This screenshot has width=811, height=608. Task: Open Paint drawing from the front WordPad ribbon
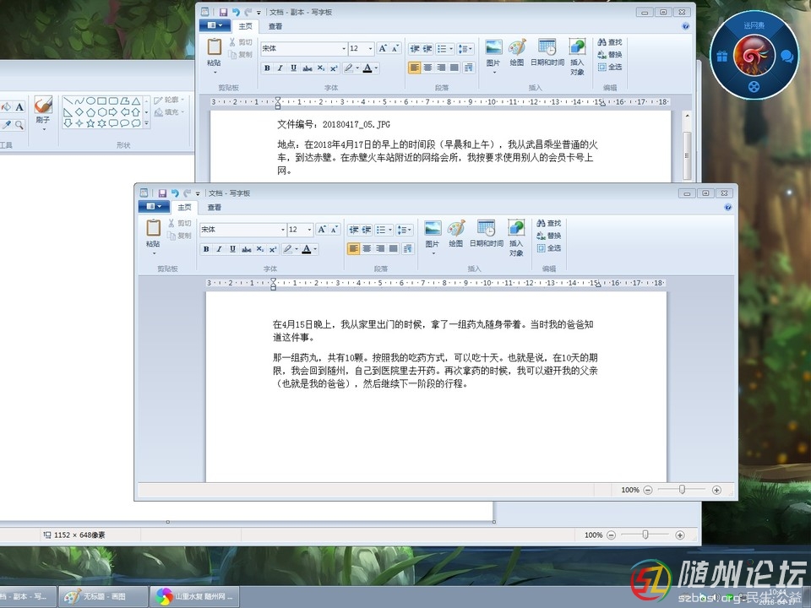pos(456,229)
